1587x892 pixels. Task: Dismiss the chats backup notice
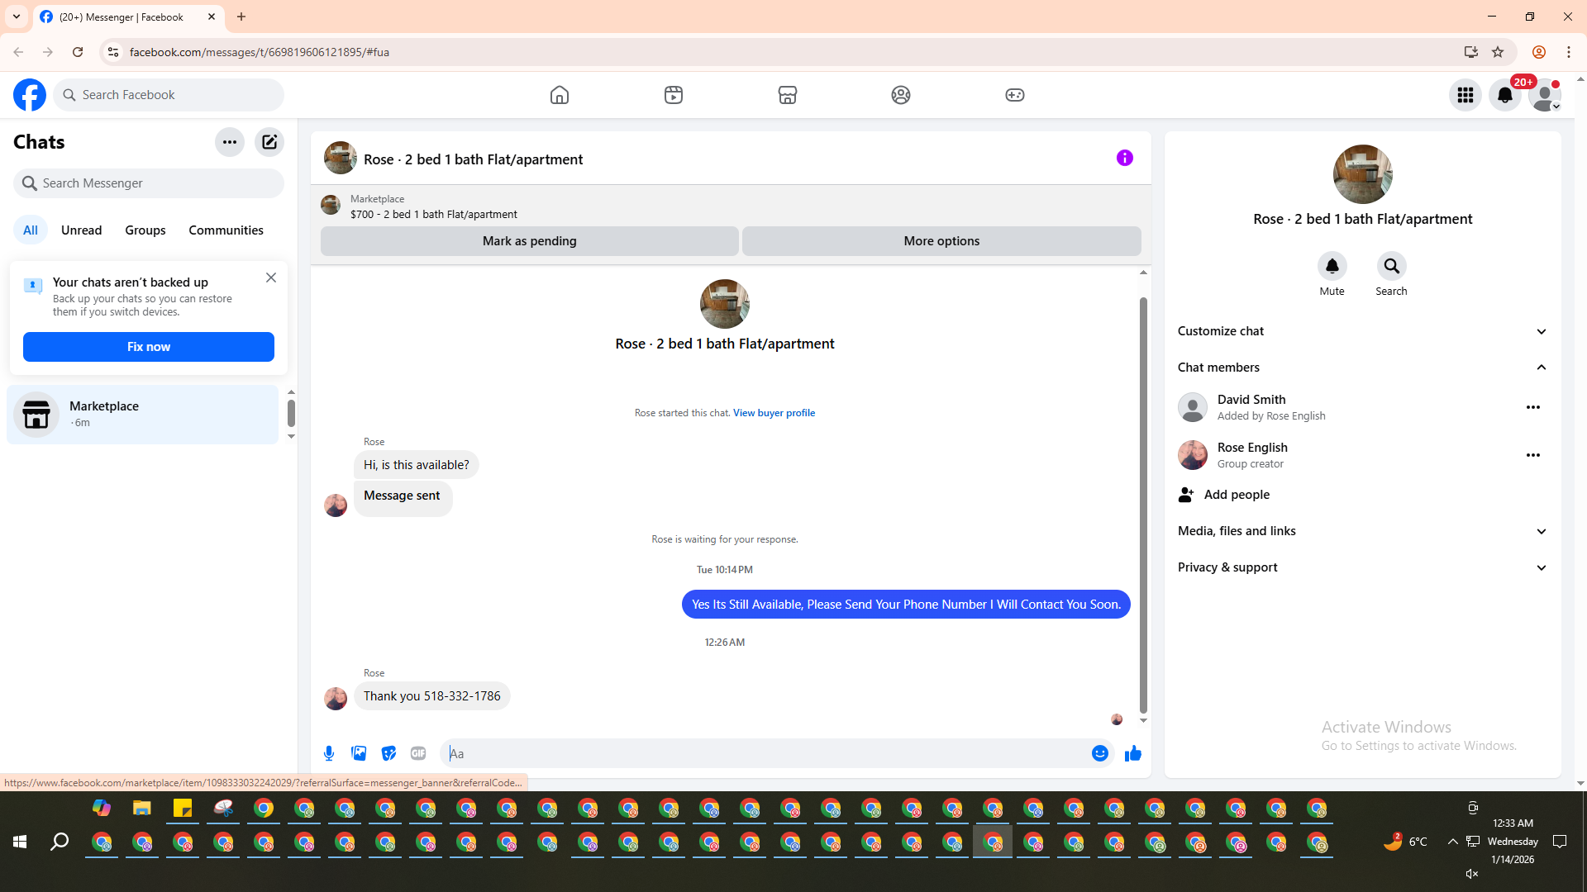point(271,278)
